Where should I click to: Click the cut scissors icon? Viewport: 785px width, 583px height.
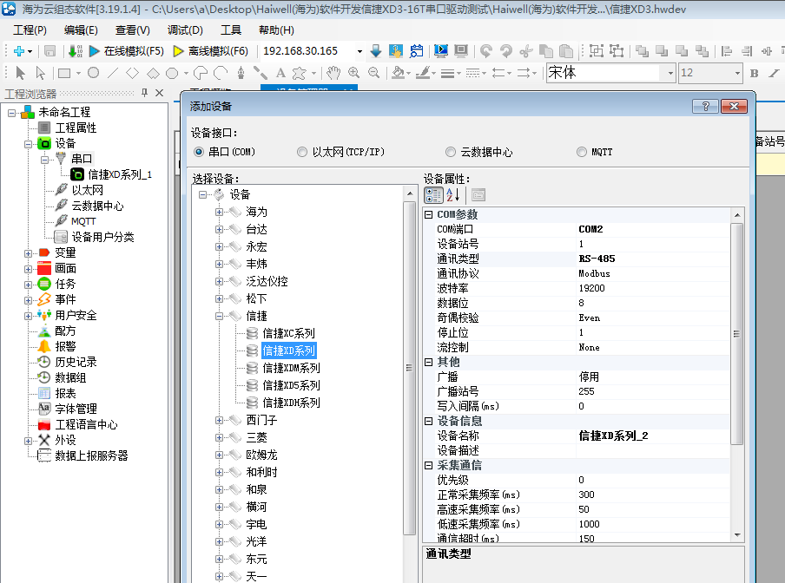(x=526, y=51)
